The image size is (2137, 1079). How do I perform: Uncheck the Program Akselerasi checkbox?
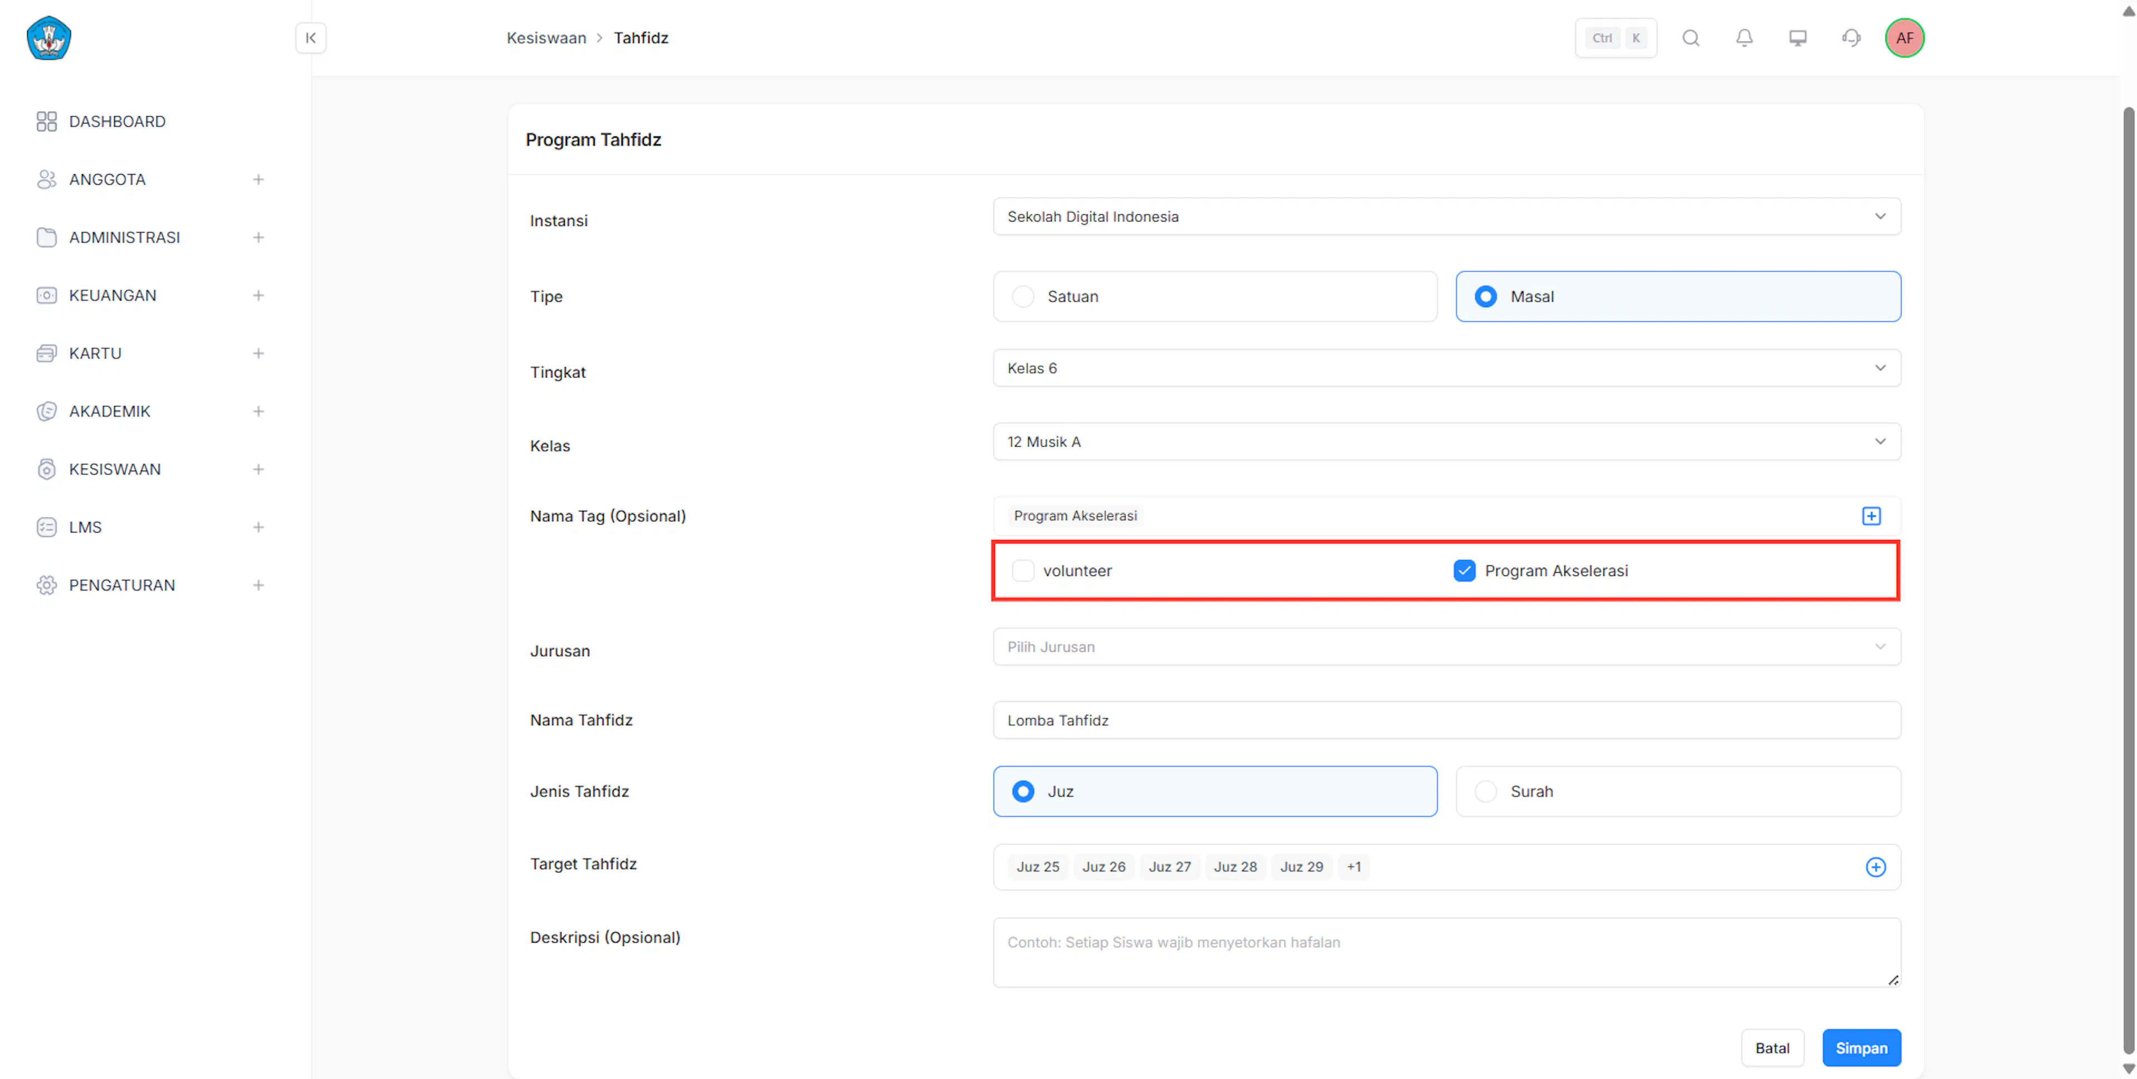(x=1464, y=571)
